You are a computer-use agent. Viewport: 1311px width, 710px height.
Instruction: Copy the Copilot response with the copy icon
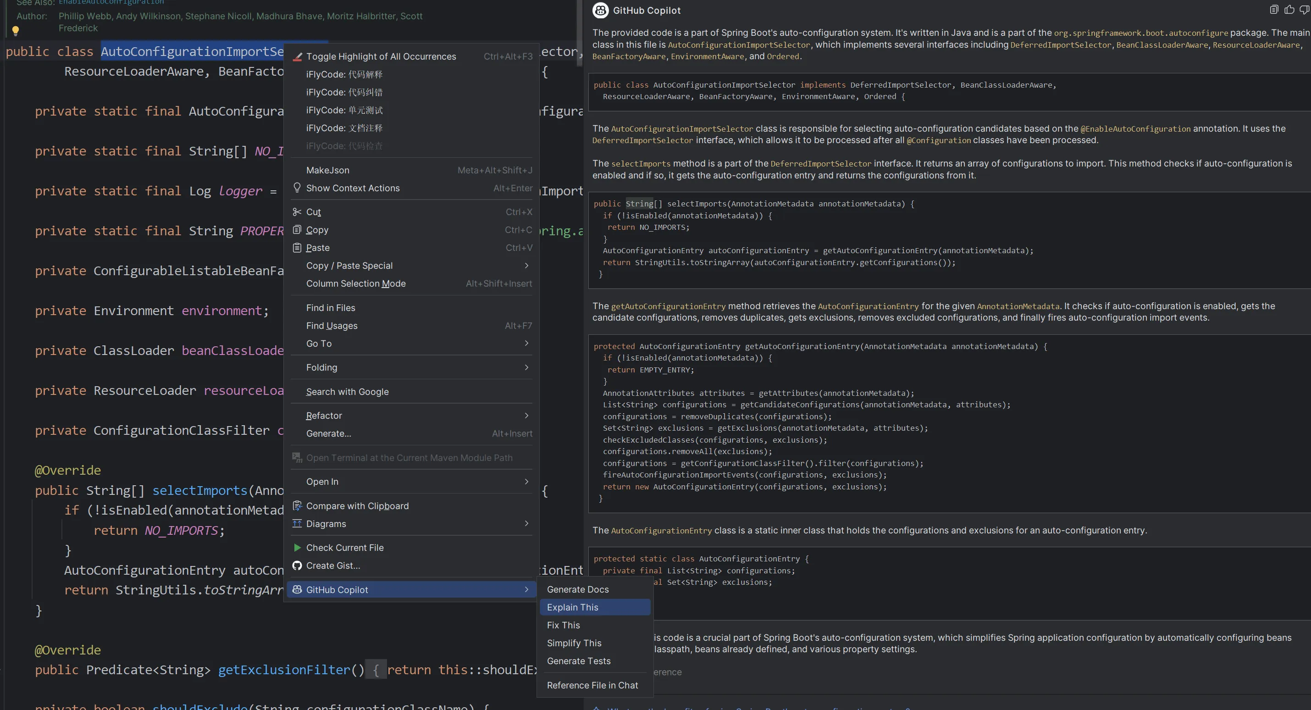point(1273,10)
